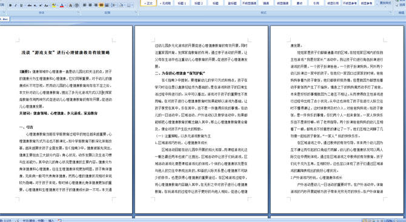Apply the 要点 style

pos(299,3)
